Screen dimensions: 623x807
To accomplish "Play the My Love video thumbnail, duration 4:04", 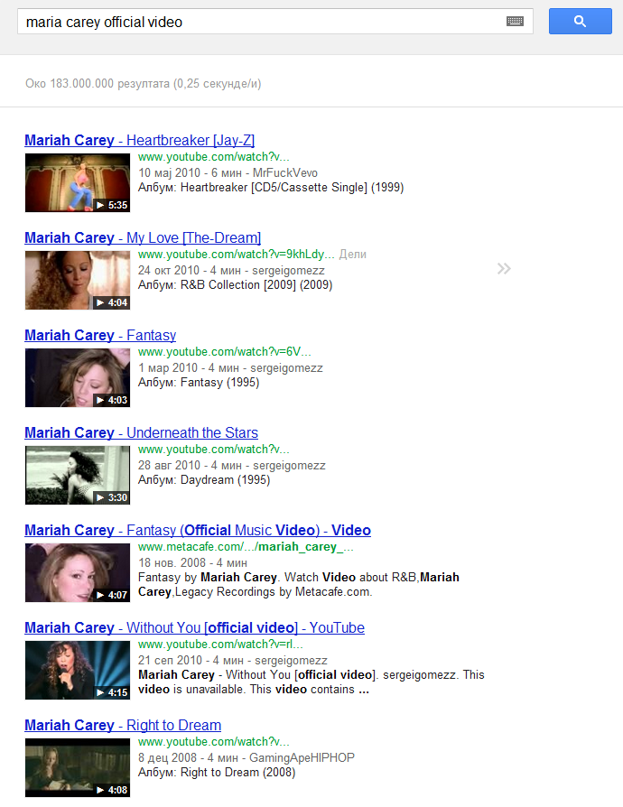I will point(78,280).
